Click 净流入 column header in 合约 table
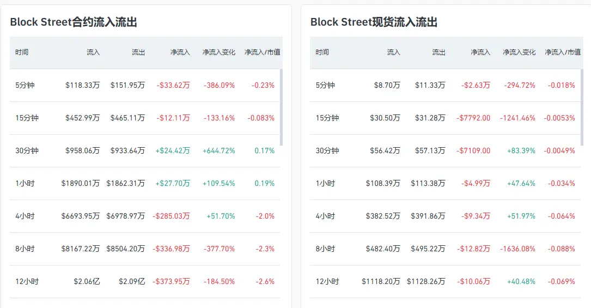Image resolution: width=591 pixels, height=308 pixels. click(x=180, y=52)
